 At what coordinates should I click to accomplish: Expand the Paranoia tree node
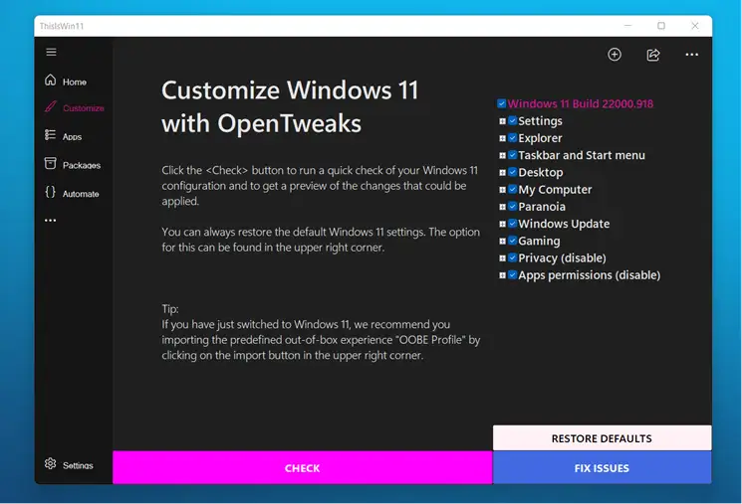click(x=502, y=207)
